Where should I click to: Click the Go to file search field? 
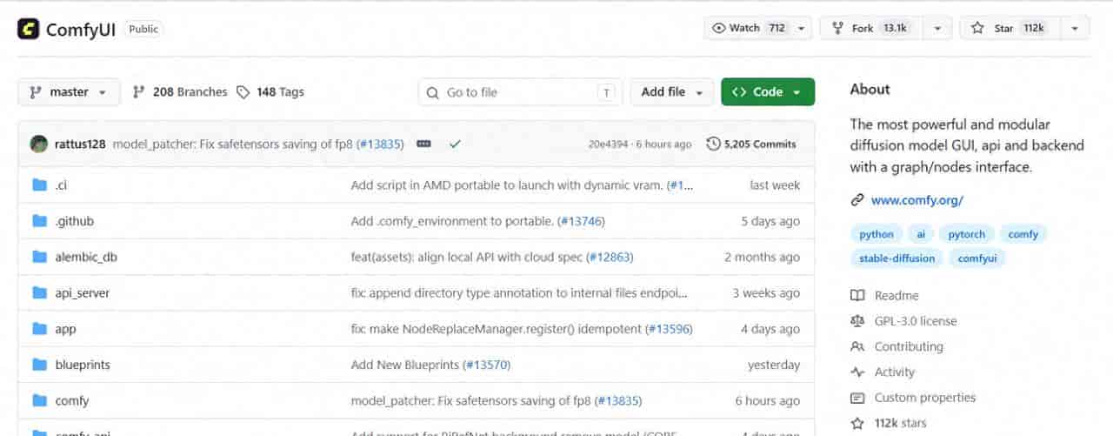click(520, 91)
